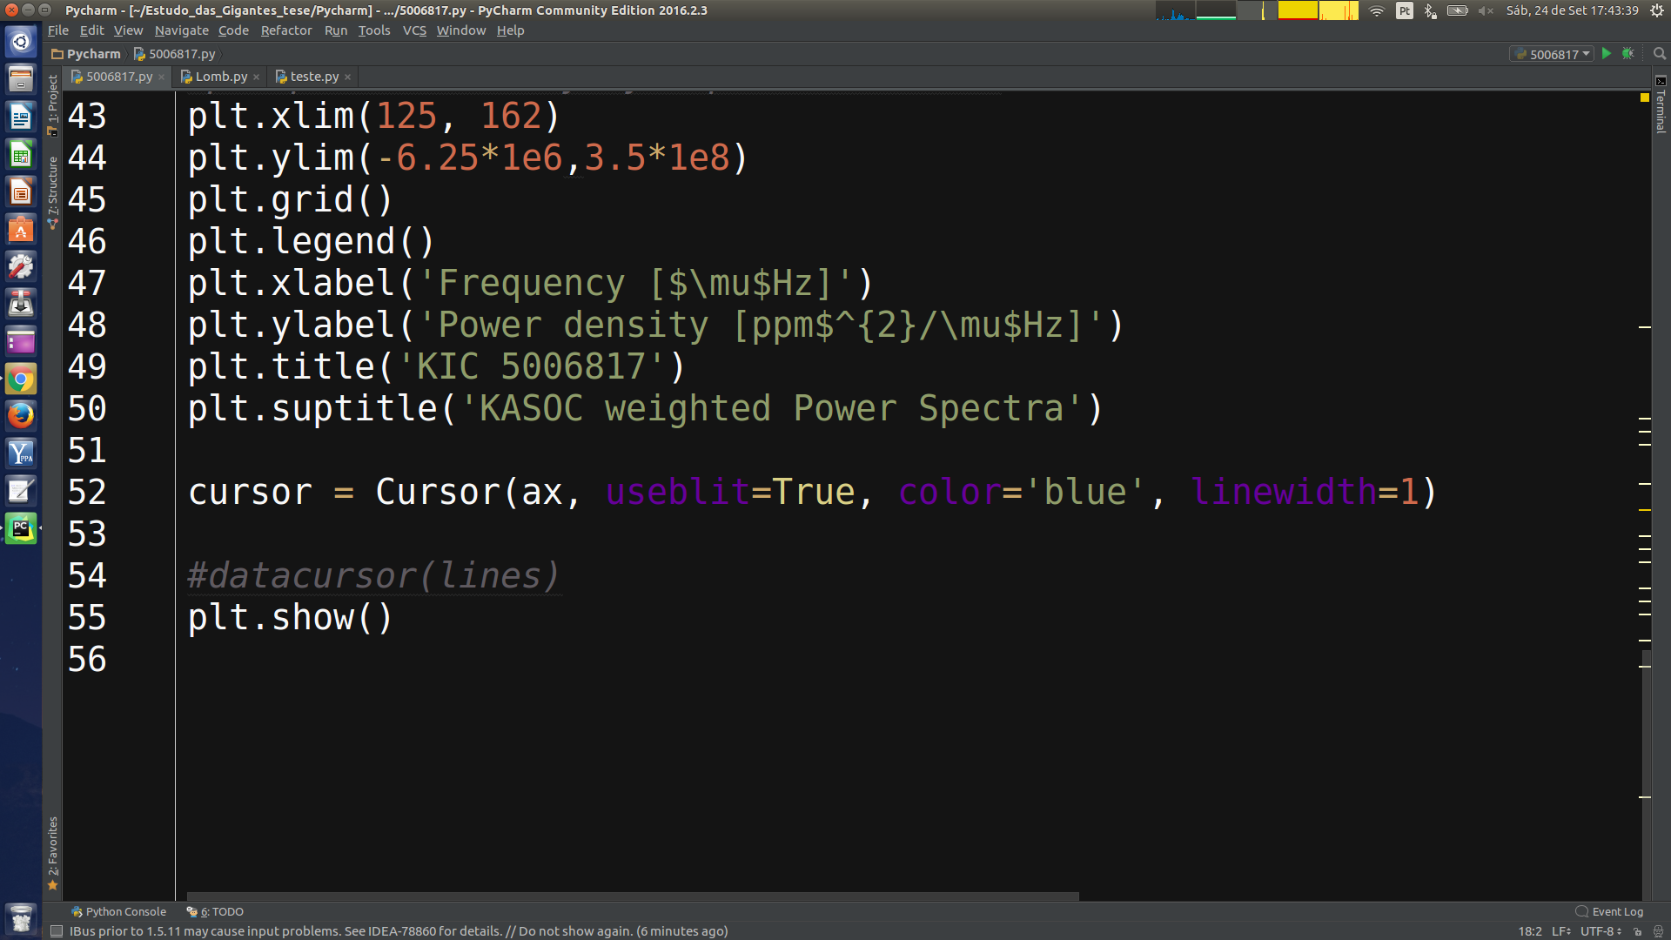This screenshot has height=940, width=1671.
Task: Open Search Everywhere magnifier icon
Action: (x=1660, y=54)
